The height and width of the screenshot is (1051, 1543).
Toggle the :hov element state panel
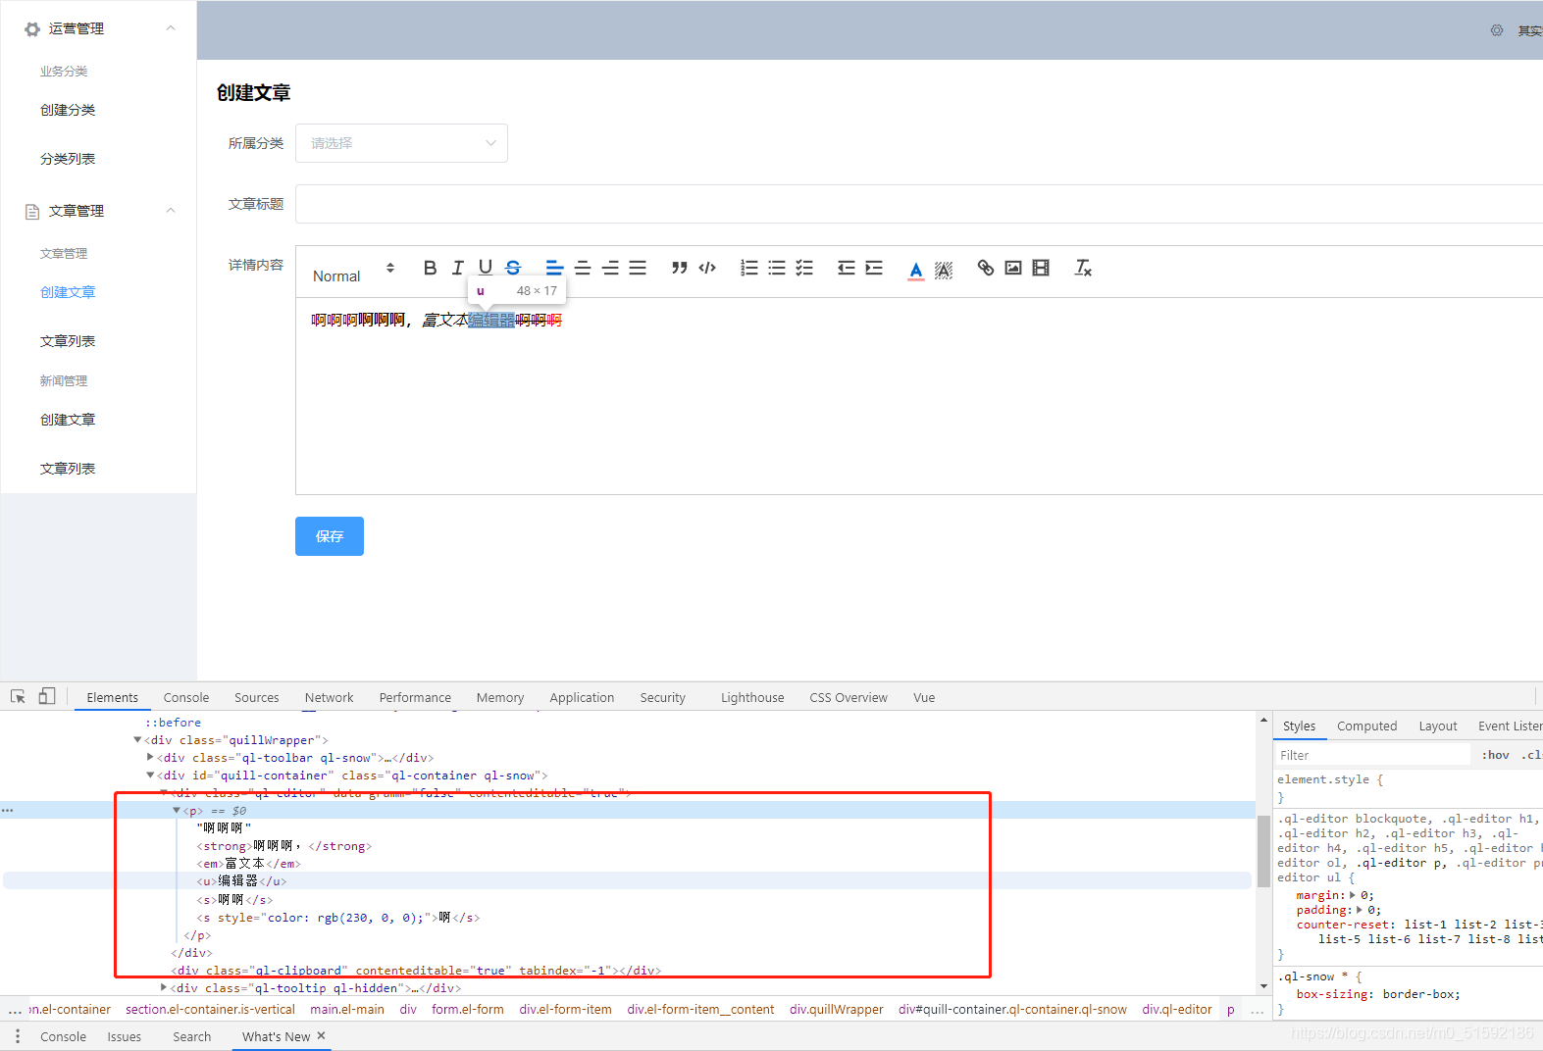tap(1496, 755)
